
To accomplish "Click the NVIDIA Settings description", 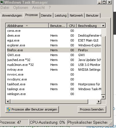I will point(89,70).
